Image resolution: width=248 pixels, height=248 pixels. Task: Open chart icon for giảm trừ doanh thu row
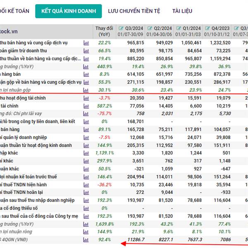[x=86, y=51]
